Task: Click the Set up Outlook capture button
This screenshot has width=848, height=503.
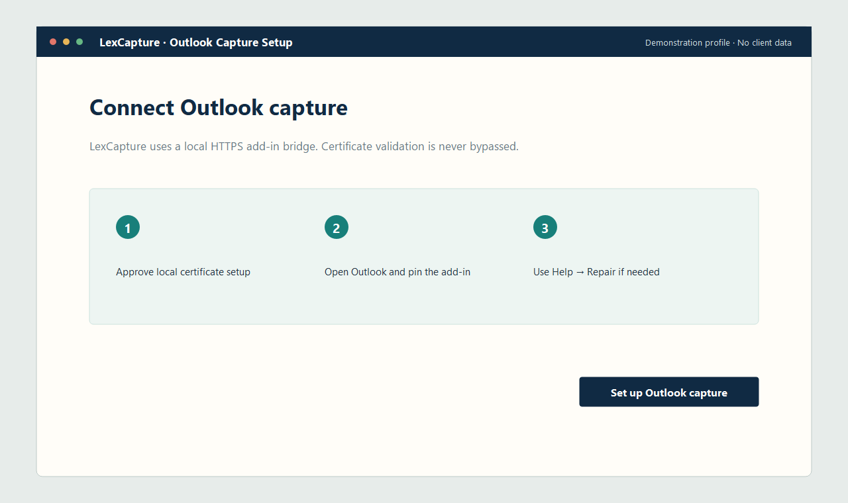Action: pyautogui.click(x=669, y=392)
